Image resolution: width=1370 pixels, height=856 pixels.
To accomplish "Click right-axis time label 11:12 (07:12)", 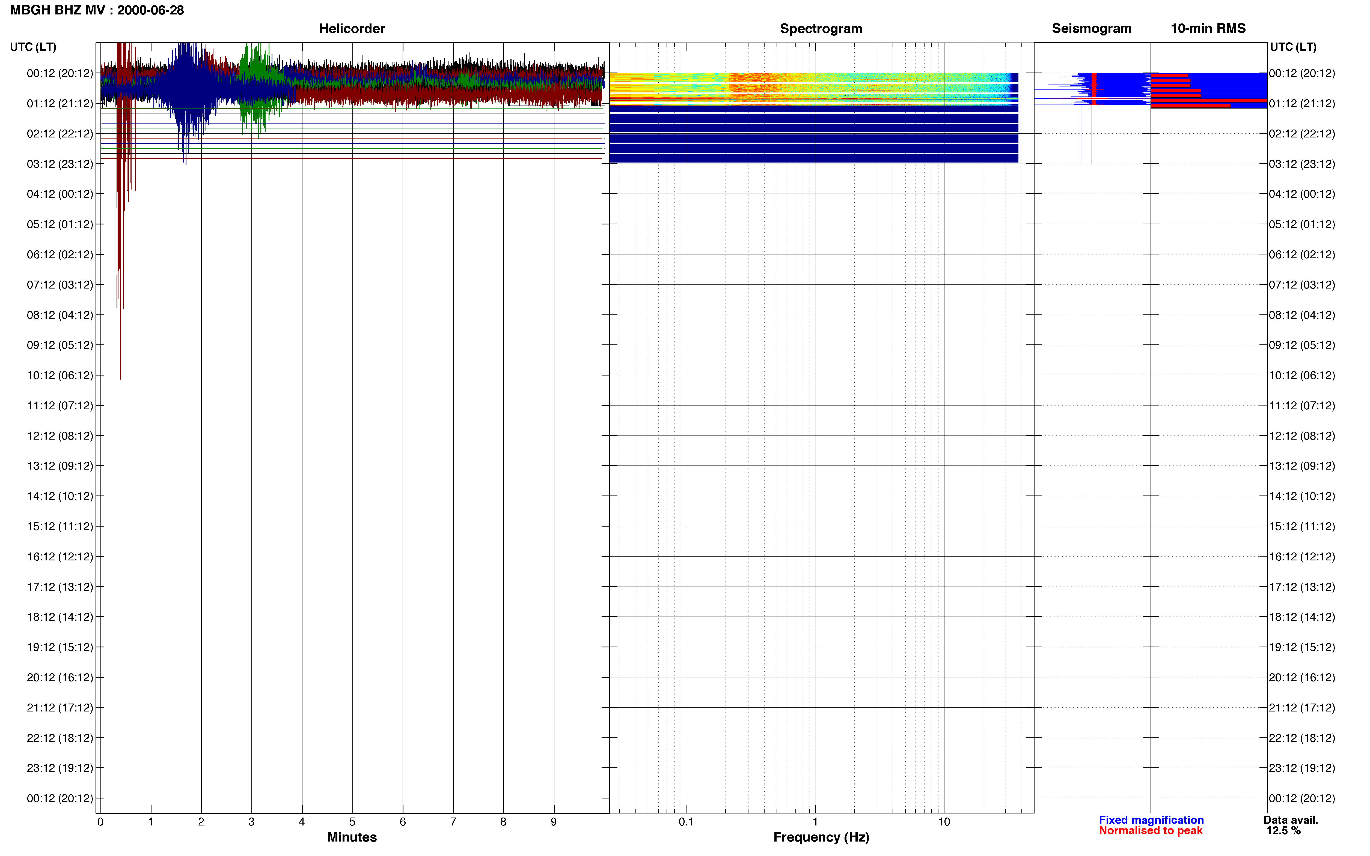I will point(1302,405).
